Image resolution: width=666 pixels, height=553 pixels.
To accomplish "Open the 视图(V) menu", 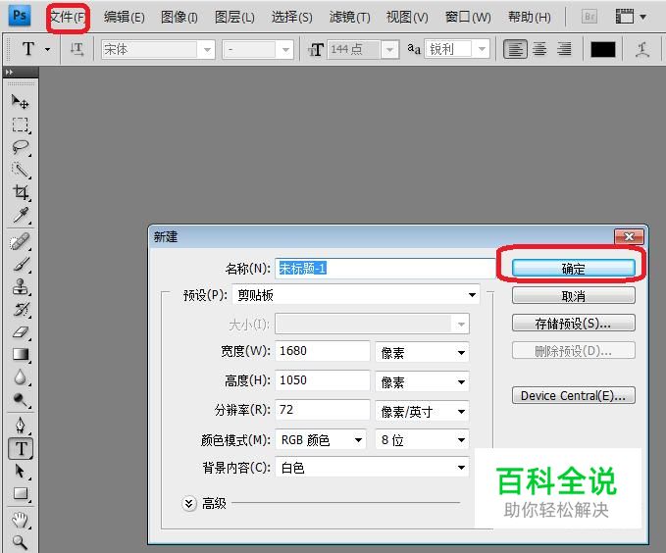I will click(x=407, y=18).
